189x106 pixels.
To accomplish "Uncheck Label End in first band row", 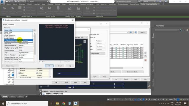I will tap(123, 48).
